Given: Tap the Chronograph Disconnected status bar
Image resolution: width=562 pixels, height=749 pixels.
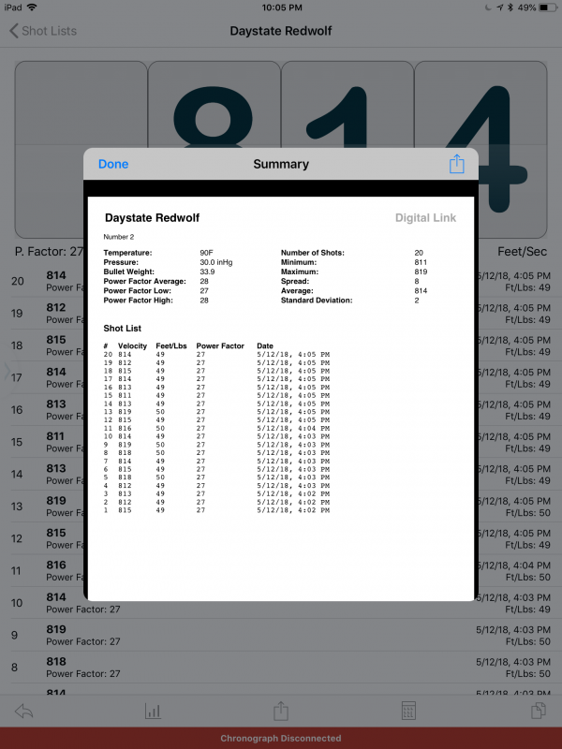Looking at the screenshot, I should (281, 738).
